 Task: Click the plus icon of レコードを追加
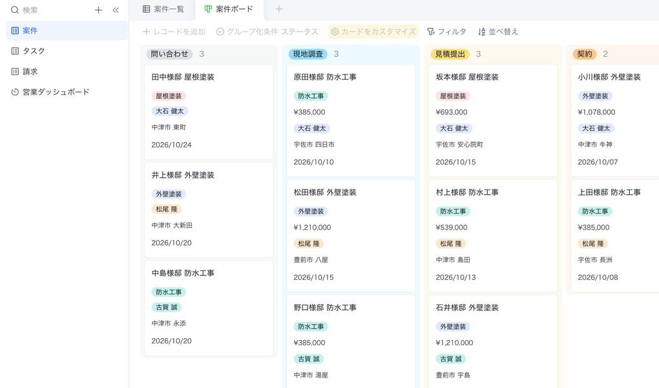146,32
